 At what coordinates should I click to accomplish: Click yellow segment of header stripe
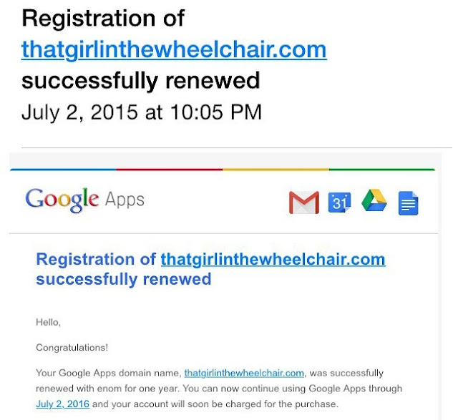tap(276, 170)
